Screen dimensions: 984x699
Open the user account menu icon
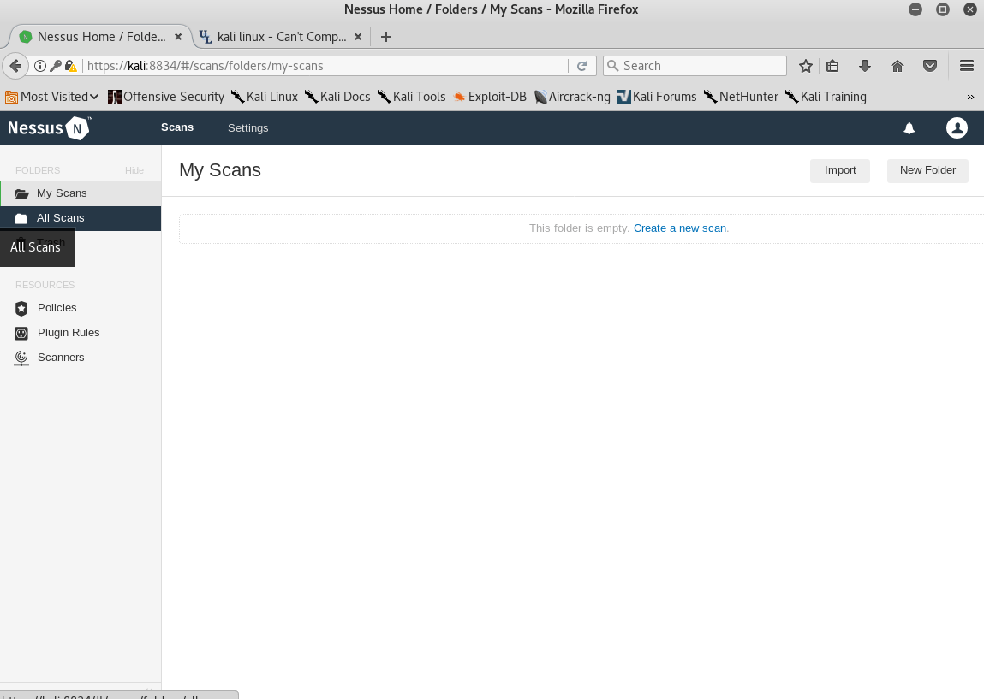(957, 127)
